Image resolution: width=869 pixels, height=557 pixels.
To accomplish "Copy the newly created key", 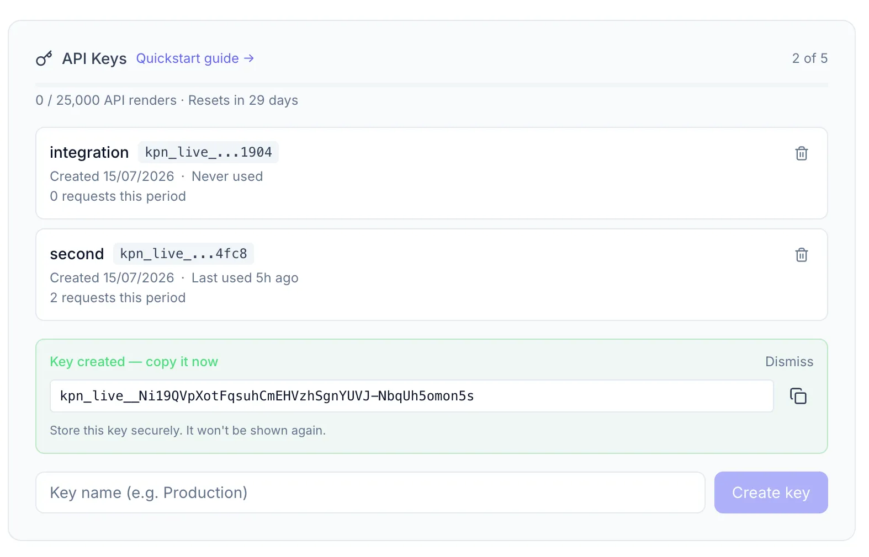I will tap(798, 396).
